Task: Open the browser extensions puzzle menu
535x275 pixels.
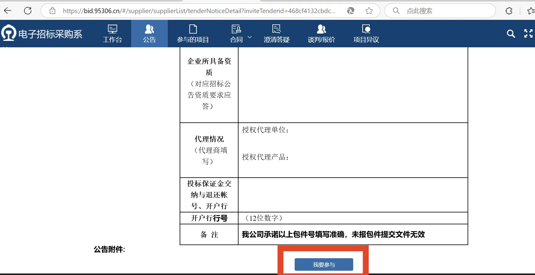Action: pos(509,11)
